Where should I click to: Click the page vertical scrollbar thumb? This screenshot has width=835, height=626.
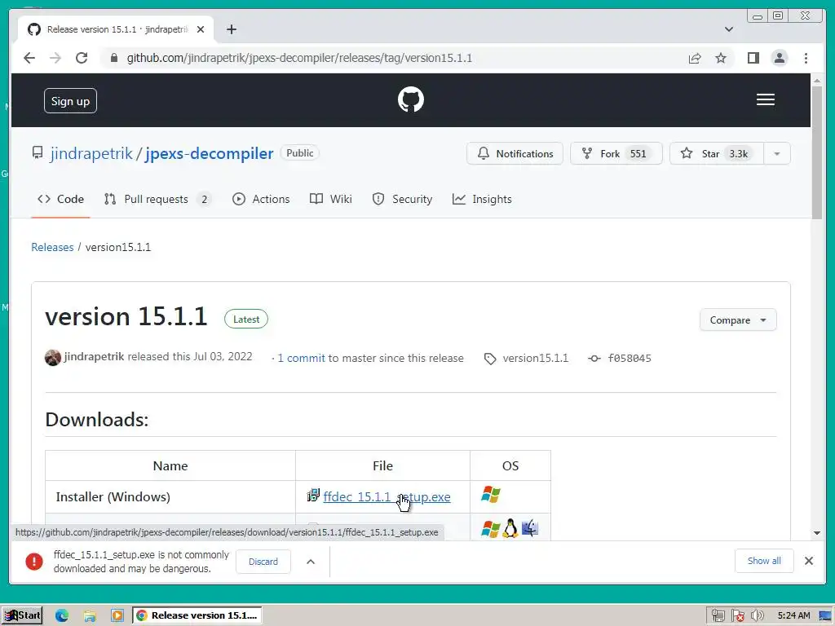[x=817, y=152]
